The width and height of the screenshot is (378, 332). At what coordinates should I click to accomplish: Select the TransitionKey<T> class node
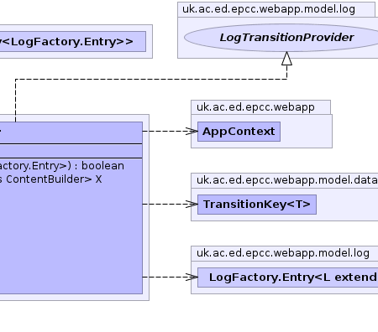coord(257,205)
